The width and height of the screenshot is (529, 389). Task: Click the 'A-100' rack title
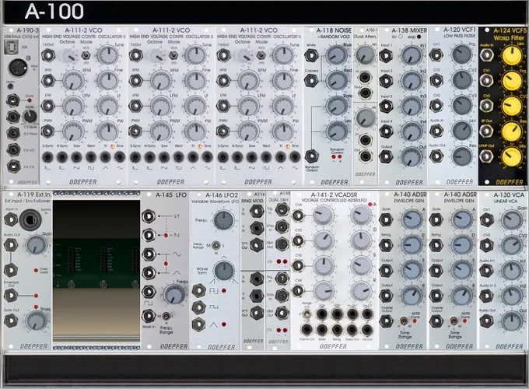(54, 12)
